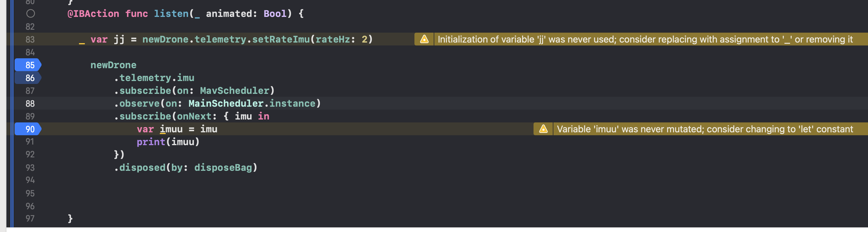868x232 pixels.
Task: Click 'listen' function name
Action: 171,13
